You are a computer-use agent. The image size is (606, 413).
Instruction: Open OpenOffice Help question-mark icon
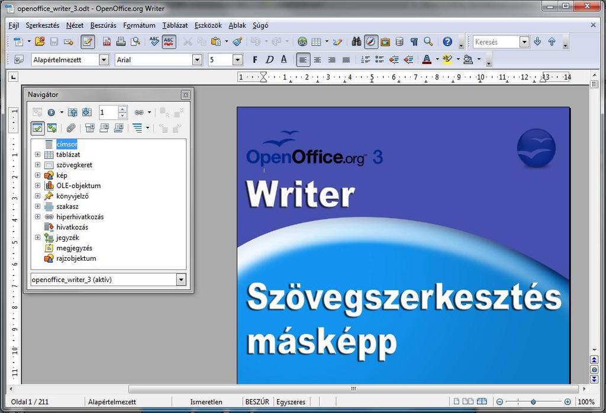tap(447, 41)
